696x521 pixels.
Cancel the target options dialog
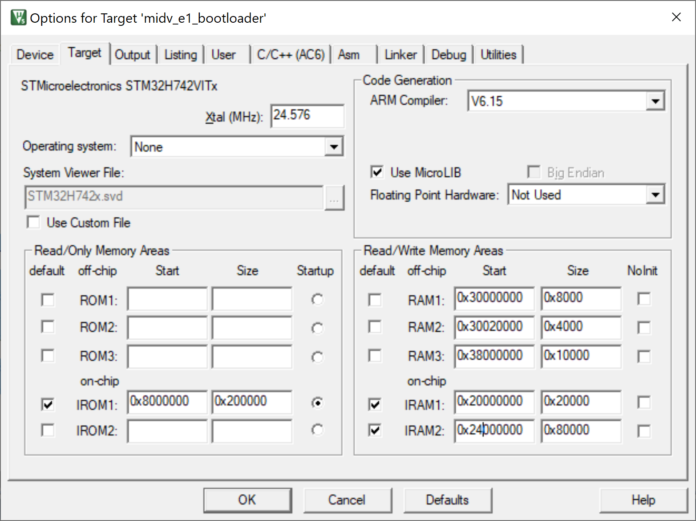click(x=348, y=500)
